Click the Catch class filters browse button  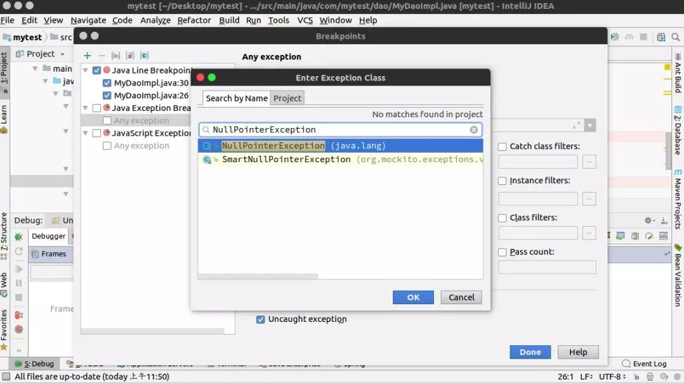click(x=589, y=162)
